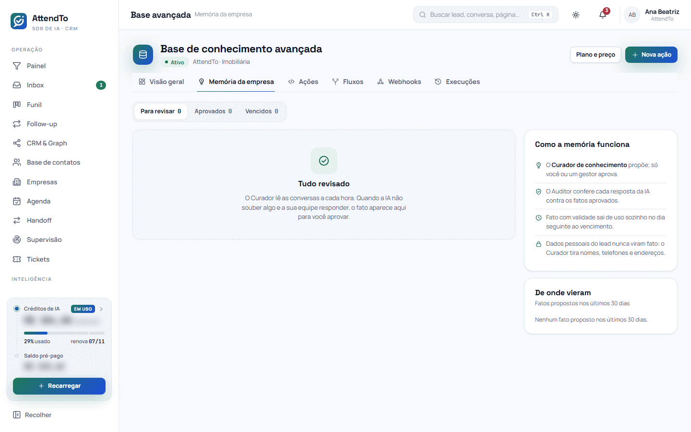Image resolution: width=691 pixels, height=432 pixels.
Task: Click the Nova ação button
Action: (x=651, y=55)
